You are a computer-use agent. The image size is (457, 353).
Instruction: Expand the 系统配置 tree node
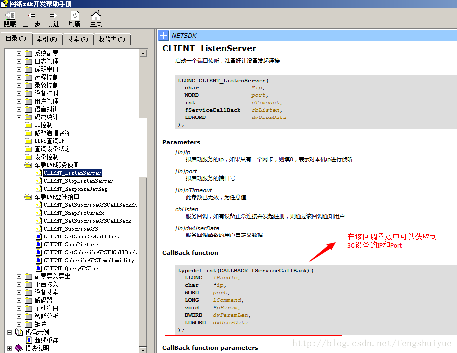(19, 54)
